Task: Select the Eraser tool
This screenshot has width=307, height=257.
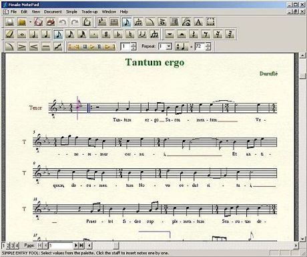Action: [9, 34]
